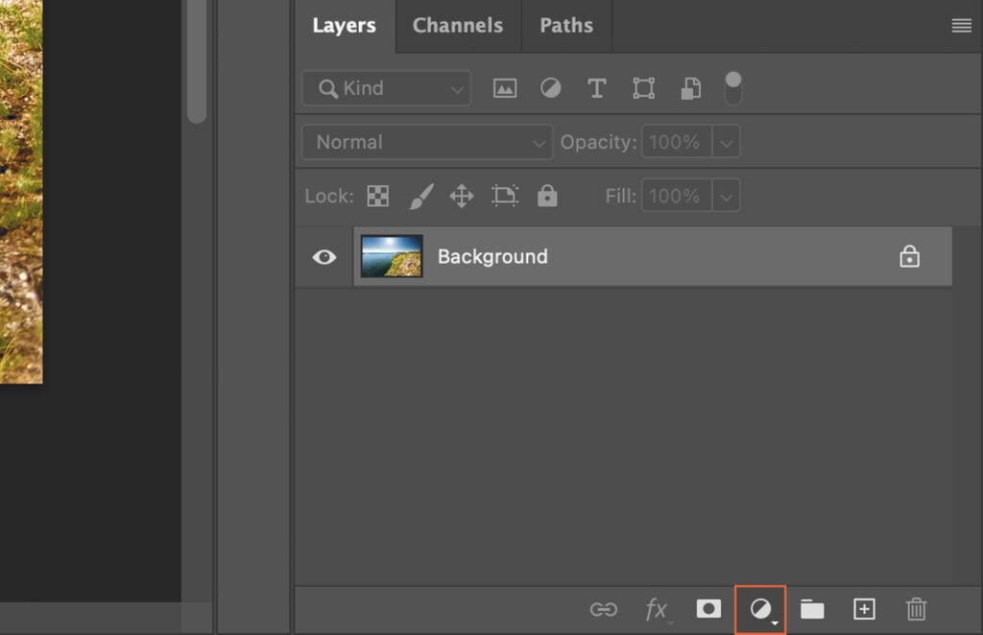The height and width of the screenshot is (635, 983).
Task: Create a new layer group
Action: click(x=811, y=608)
